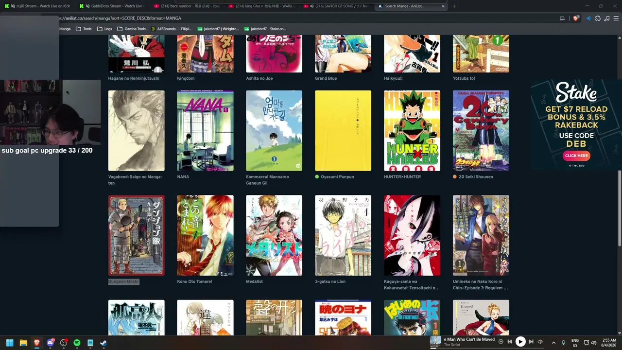The image size is (622, 350).
Task: Click the Haikyuu!! title link
Action: point(394,78)
